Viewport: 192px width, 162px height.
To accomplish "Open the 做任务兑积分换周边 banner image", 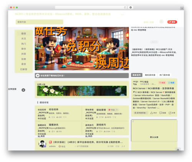I will (82, 49).
